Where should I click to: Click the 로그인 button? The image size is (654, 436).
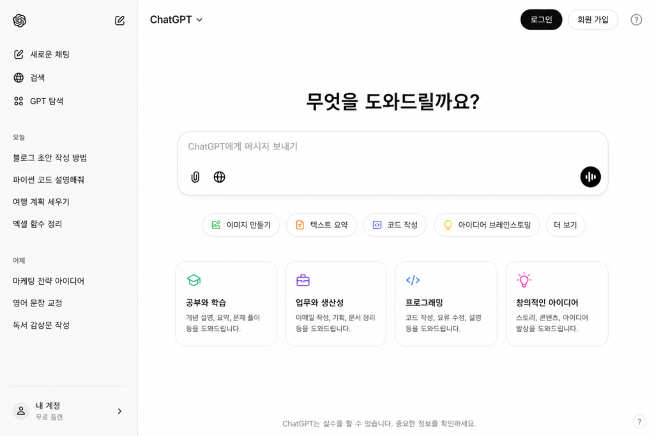(541, 20)
